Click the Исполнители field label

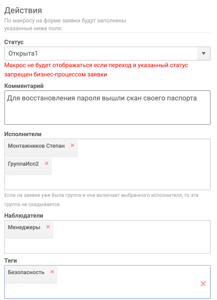[x=23, y=134]
